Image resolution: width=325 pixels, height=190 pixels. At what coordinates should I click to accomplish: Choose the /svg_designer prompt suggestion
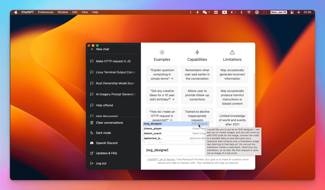coord(176,124)
